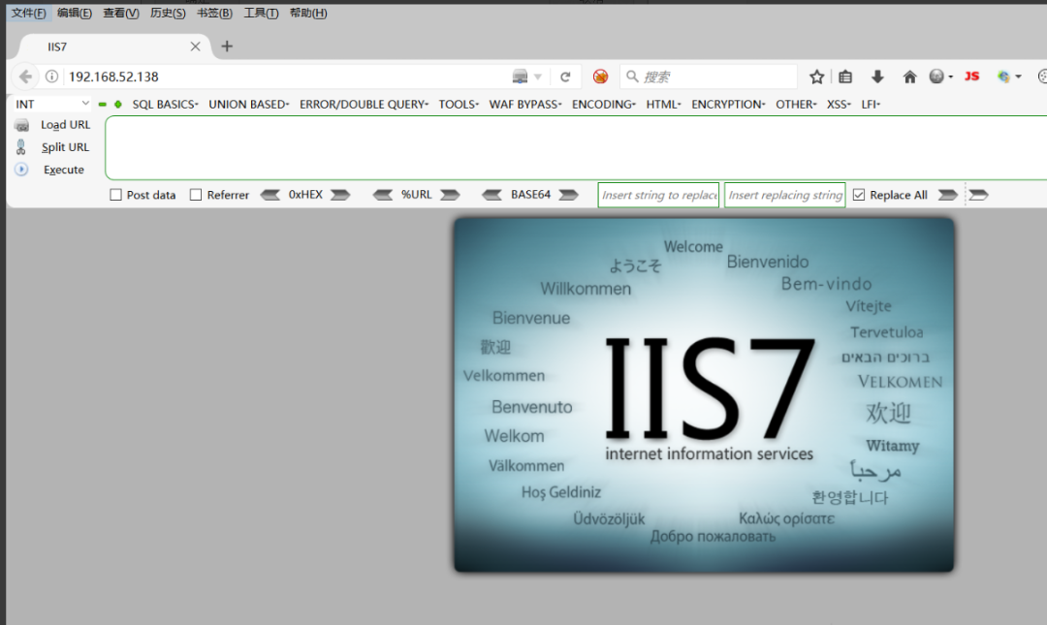Expand the SQL BASICS menu
The height and width of the screenshot is (625, 1047).
pyautogui.click(x=165, y=104)
